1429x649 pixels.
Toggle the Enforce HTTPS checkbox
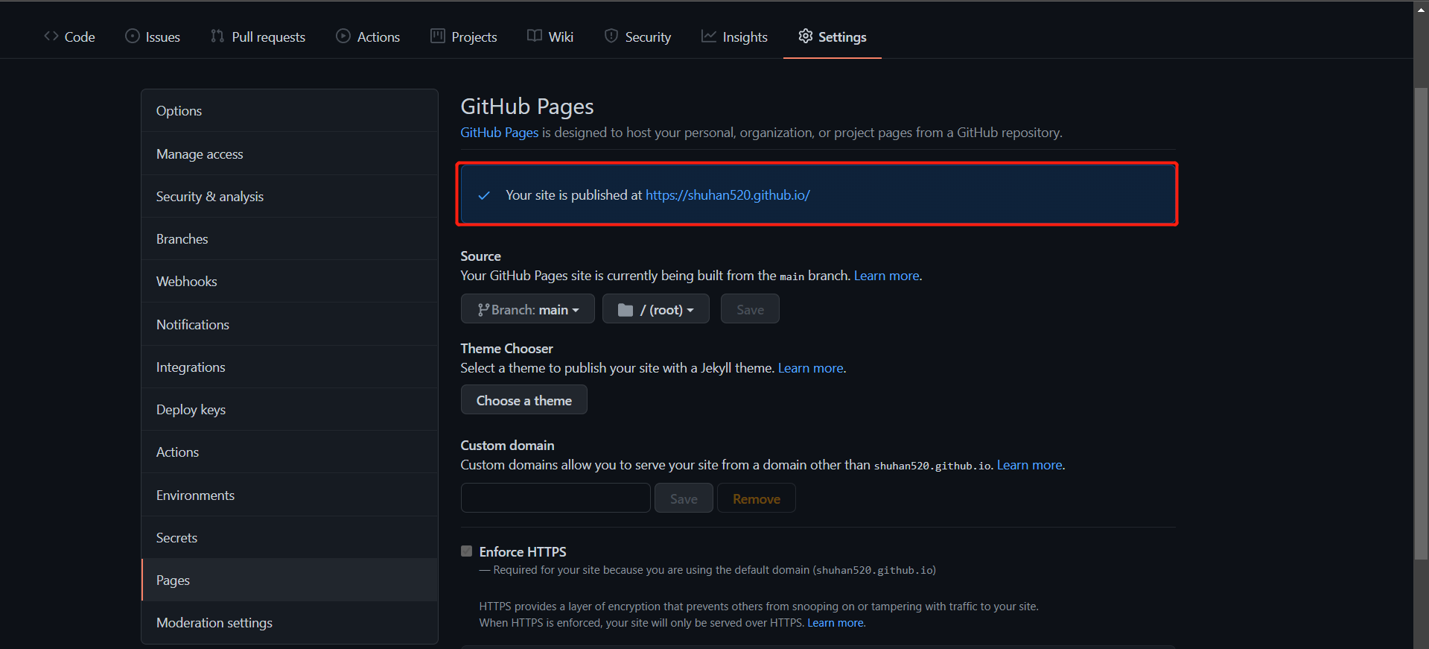coord(466,551)
